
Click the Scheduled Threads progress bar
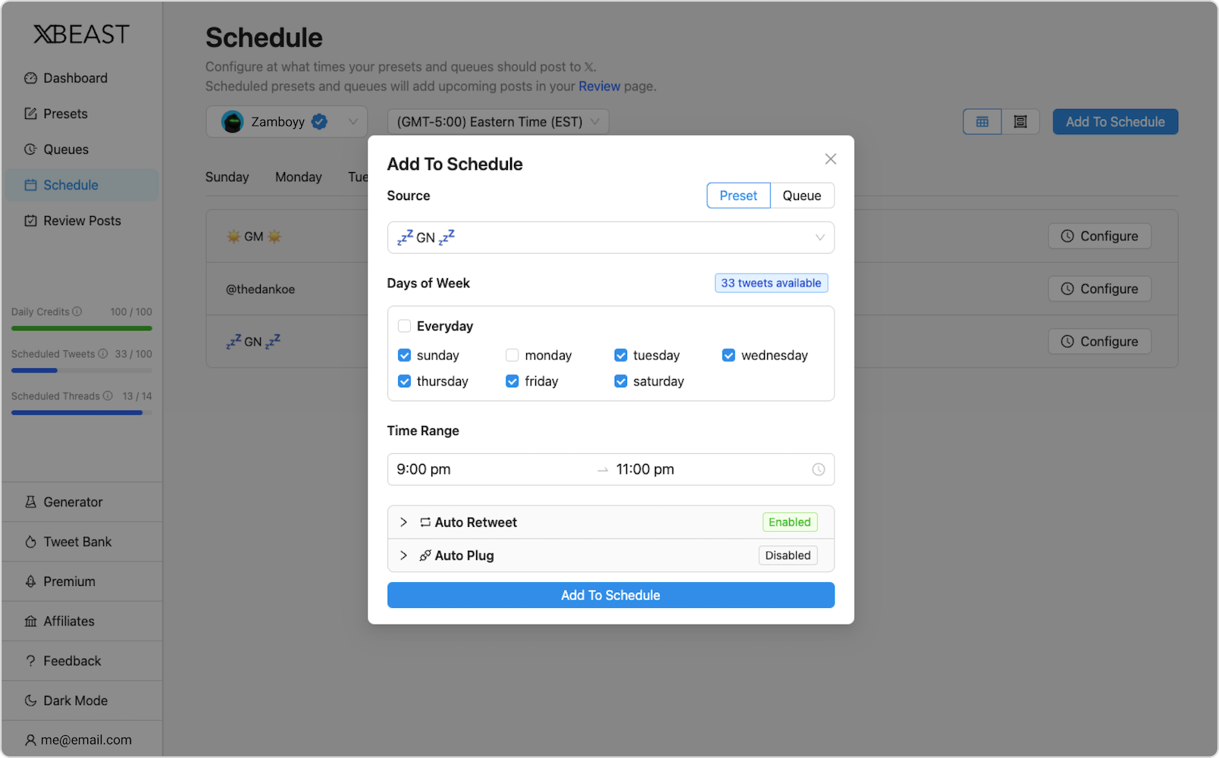76,412
